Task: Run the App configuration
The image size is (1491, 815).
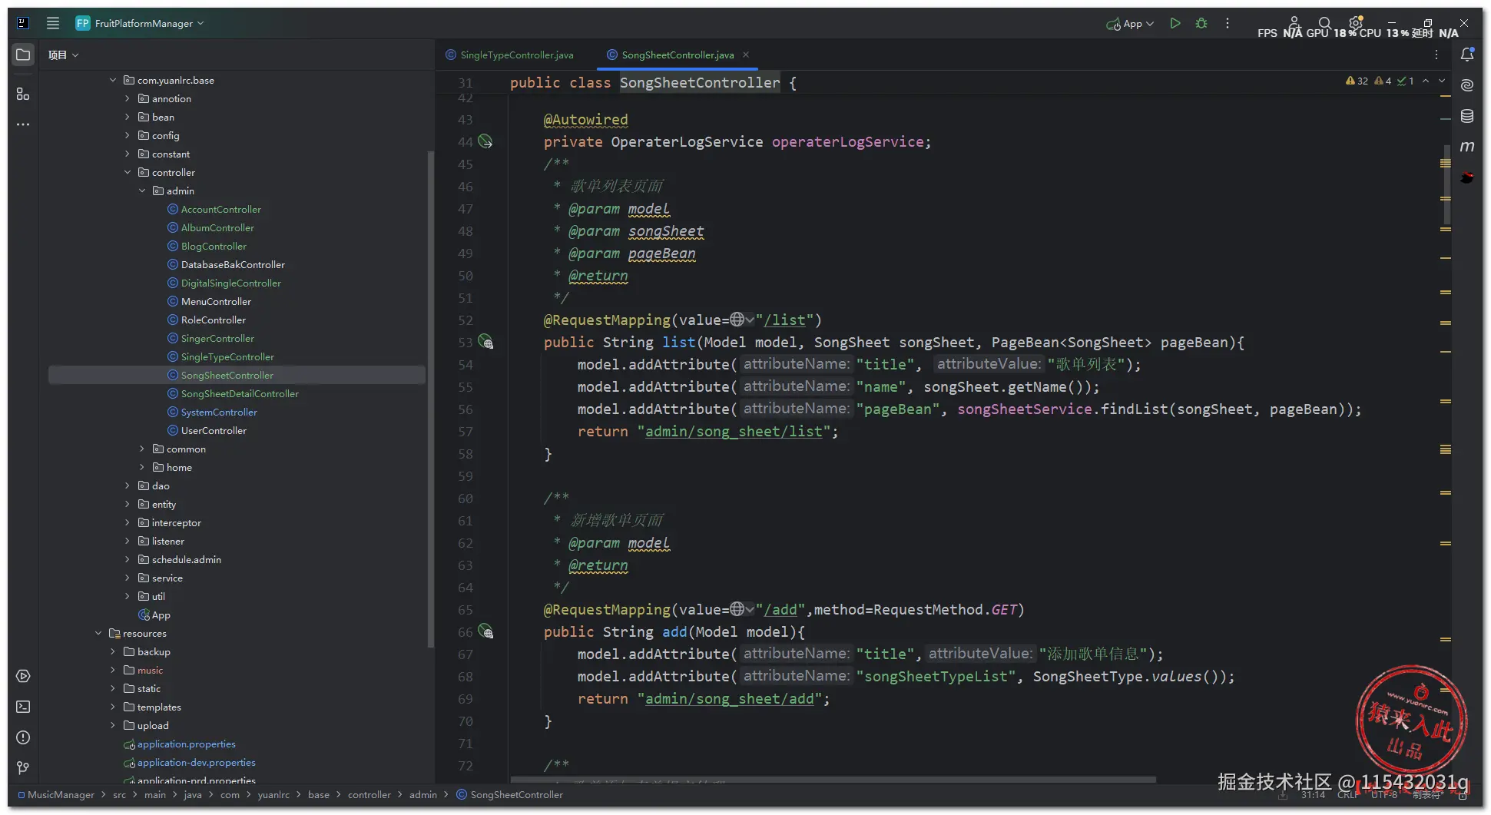Action: click(1175, 24)
